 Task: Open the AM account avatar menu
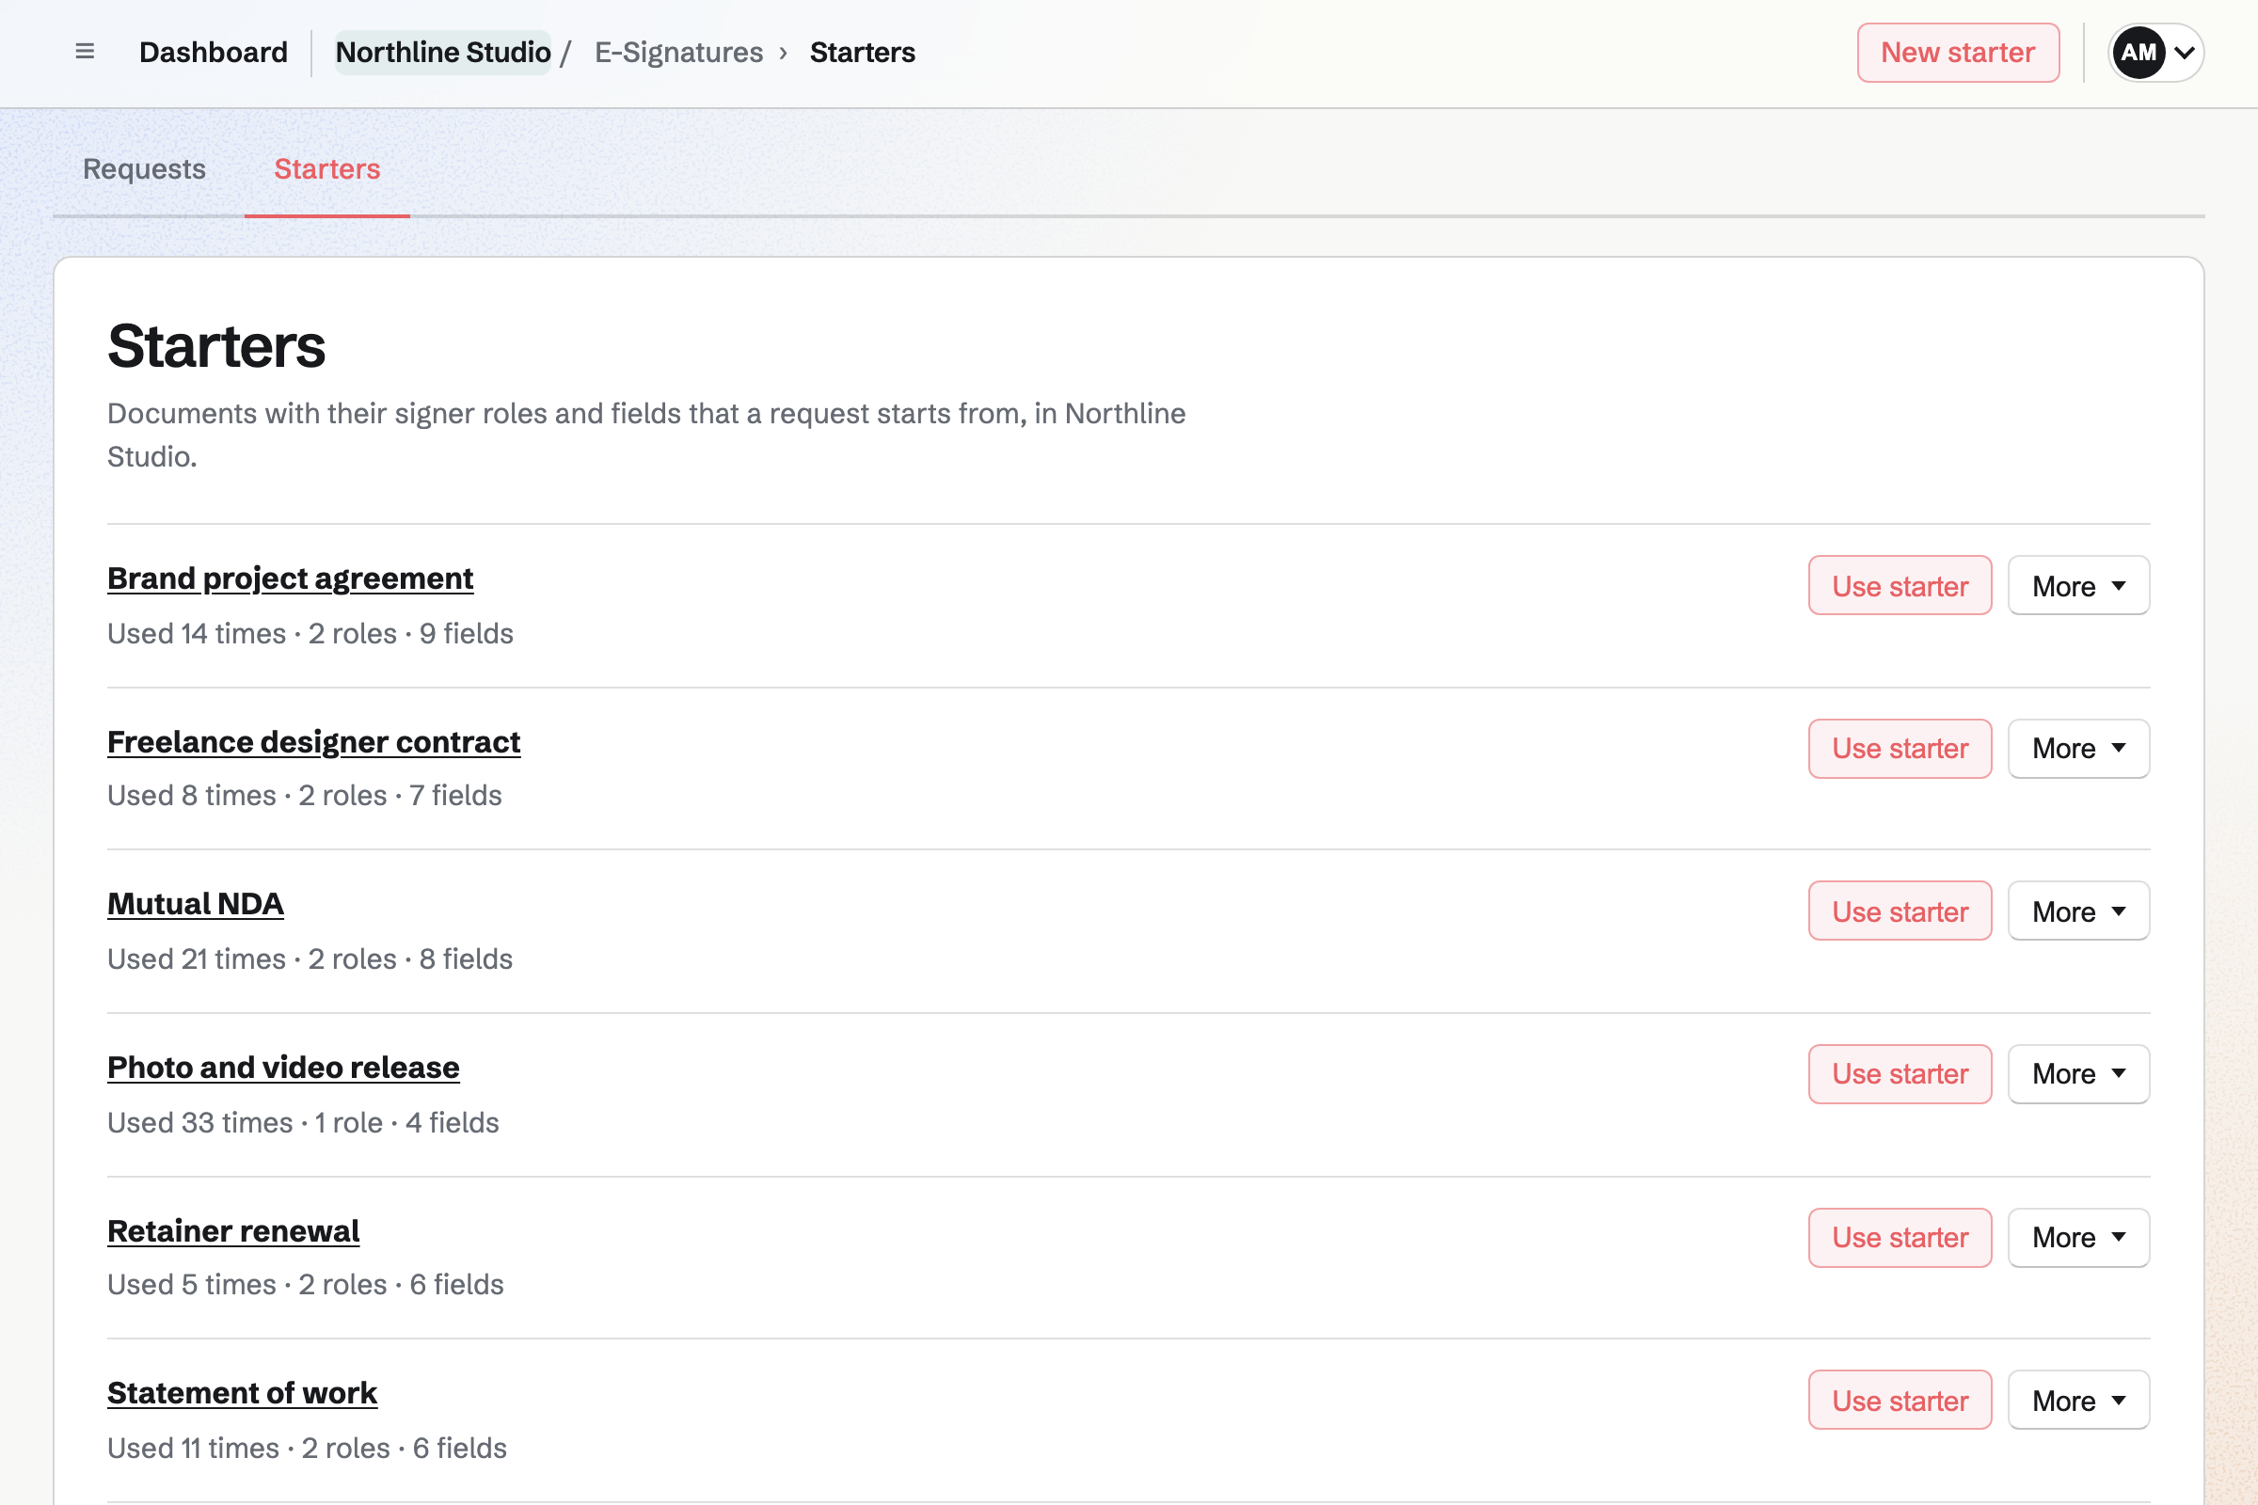click(x=2155, y=53)
